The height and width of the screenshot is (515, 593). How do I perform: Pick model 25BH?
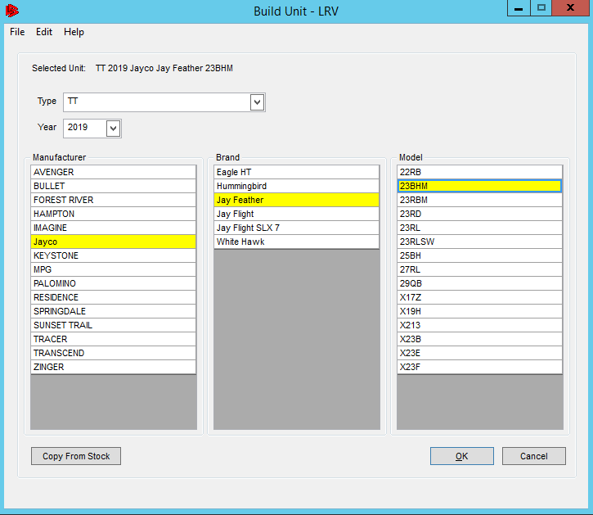click(479, 255)
